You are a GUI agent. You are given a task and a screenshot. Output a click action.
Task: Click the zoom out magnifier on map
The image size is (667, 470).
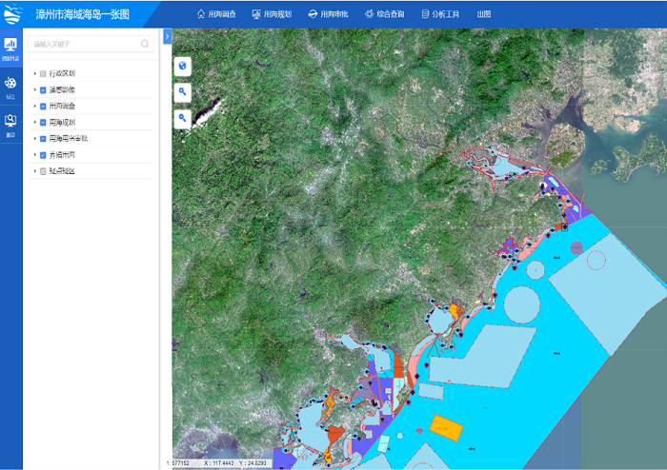coord(182,118)
